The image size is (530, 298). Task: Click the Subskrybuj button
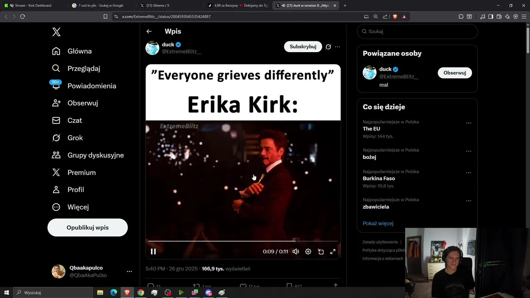coord(303,47)
